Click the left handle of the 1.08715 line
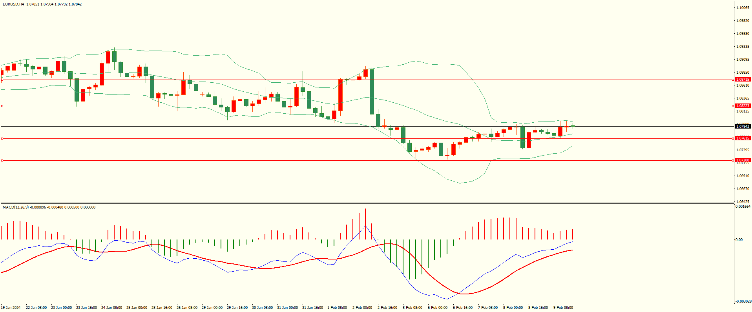This screenshot has width=752, height=312. [2, 80]
